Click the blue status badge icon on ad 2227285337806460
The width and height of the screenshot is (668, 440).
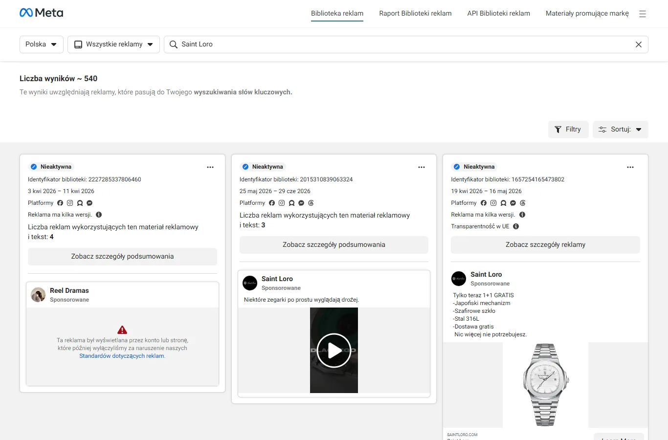[x=34, y=167]
